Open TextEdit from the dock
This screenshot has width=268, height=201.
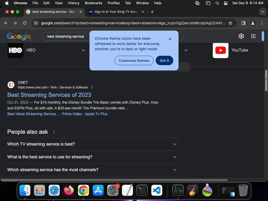point(127,190)
